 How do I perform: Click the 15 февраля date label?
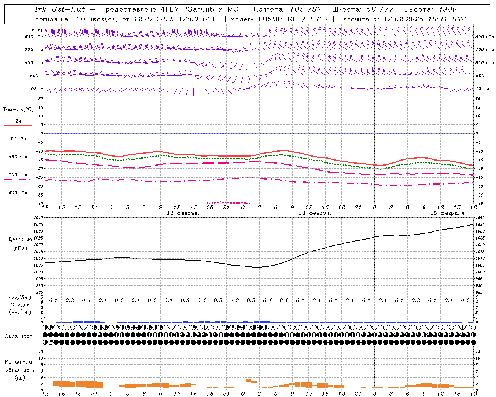click(447, 213)
